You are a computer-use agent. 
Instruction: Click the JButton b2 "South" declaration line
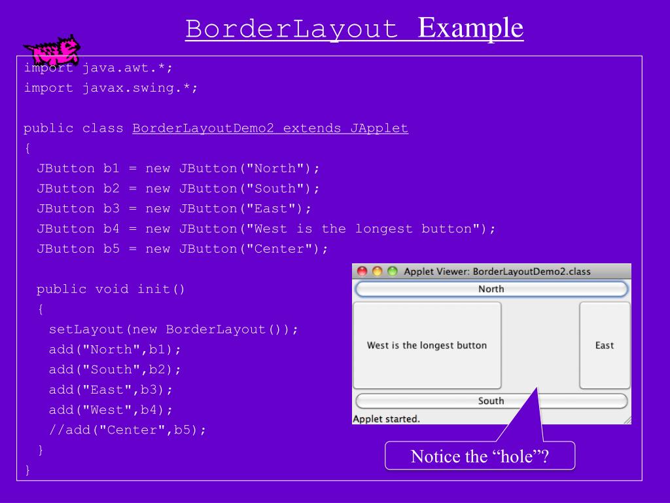178,188
